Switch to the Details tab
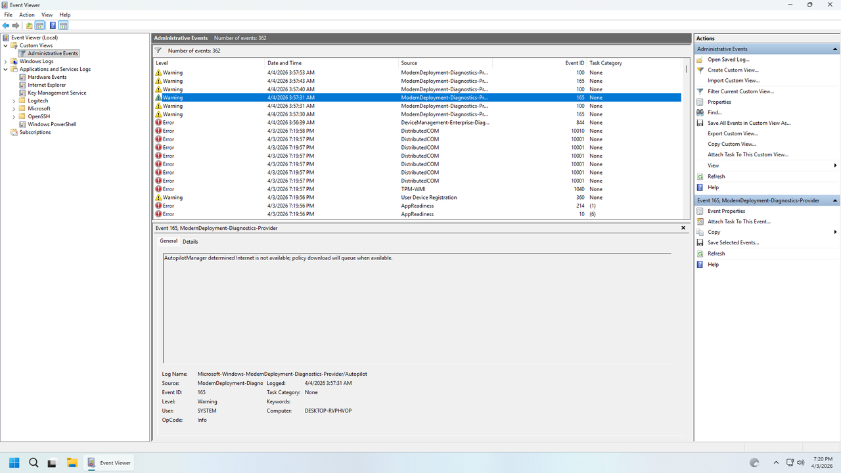Image resolution: width=841 pixels, height=473 pixels. (190, 242)
